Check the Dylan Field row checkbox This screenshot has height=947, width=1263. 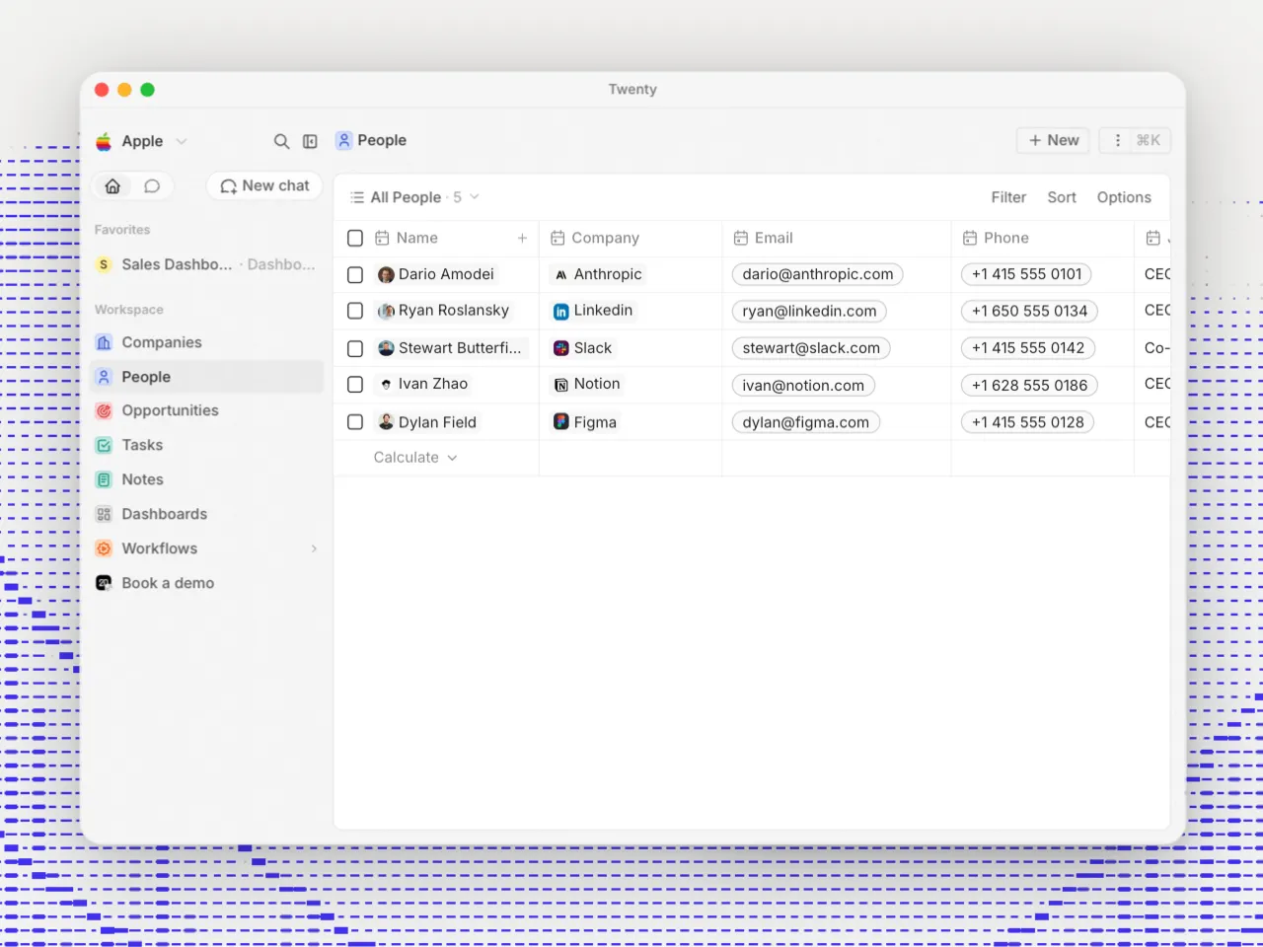[x=355, y=422]
